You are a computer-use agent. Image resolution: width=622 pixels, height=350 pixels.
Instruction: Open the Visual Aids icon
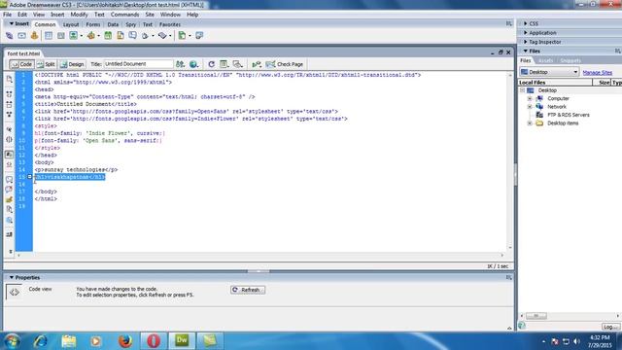[x=237, y=64]
